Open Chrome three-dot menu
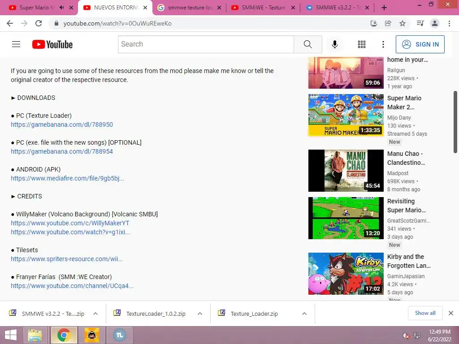 tap(449, 23)
